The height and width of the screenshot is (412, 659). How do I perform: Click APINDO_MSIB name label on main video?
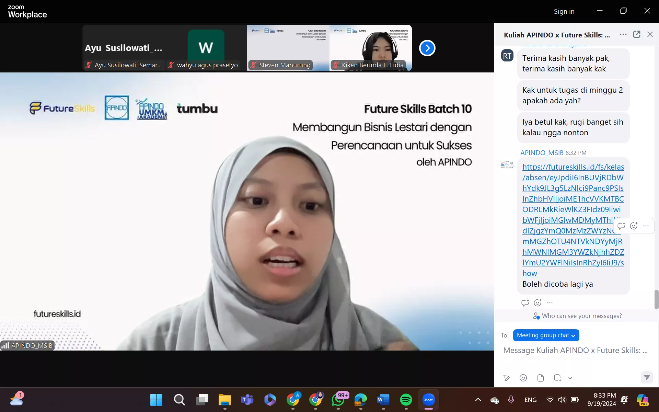pos(28,346)
